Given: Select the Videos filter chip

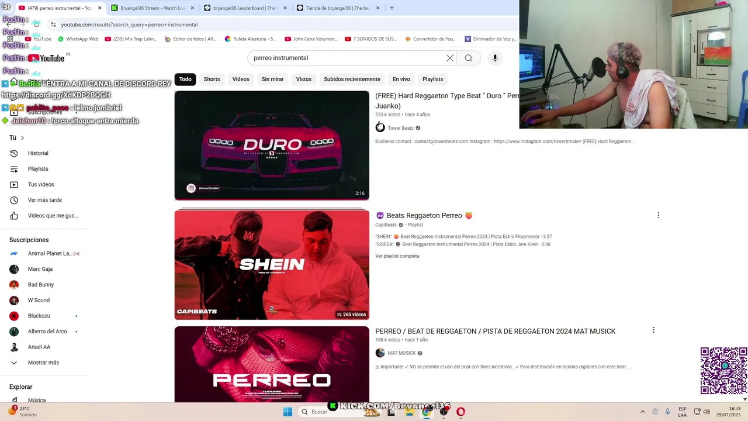Looking at the screenshot, I should [x=241, y=79].
